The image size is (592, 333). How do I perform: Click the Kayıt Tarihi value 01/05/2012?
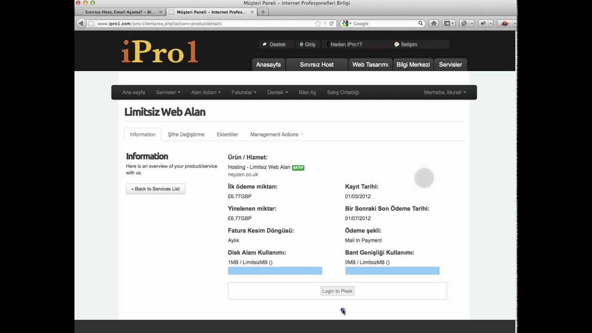point(358,197)
